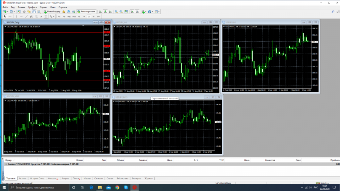Click the new chart icon
The image size is (340, 191).
pyautogui.click(x=5, y=12)
